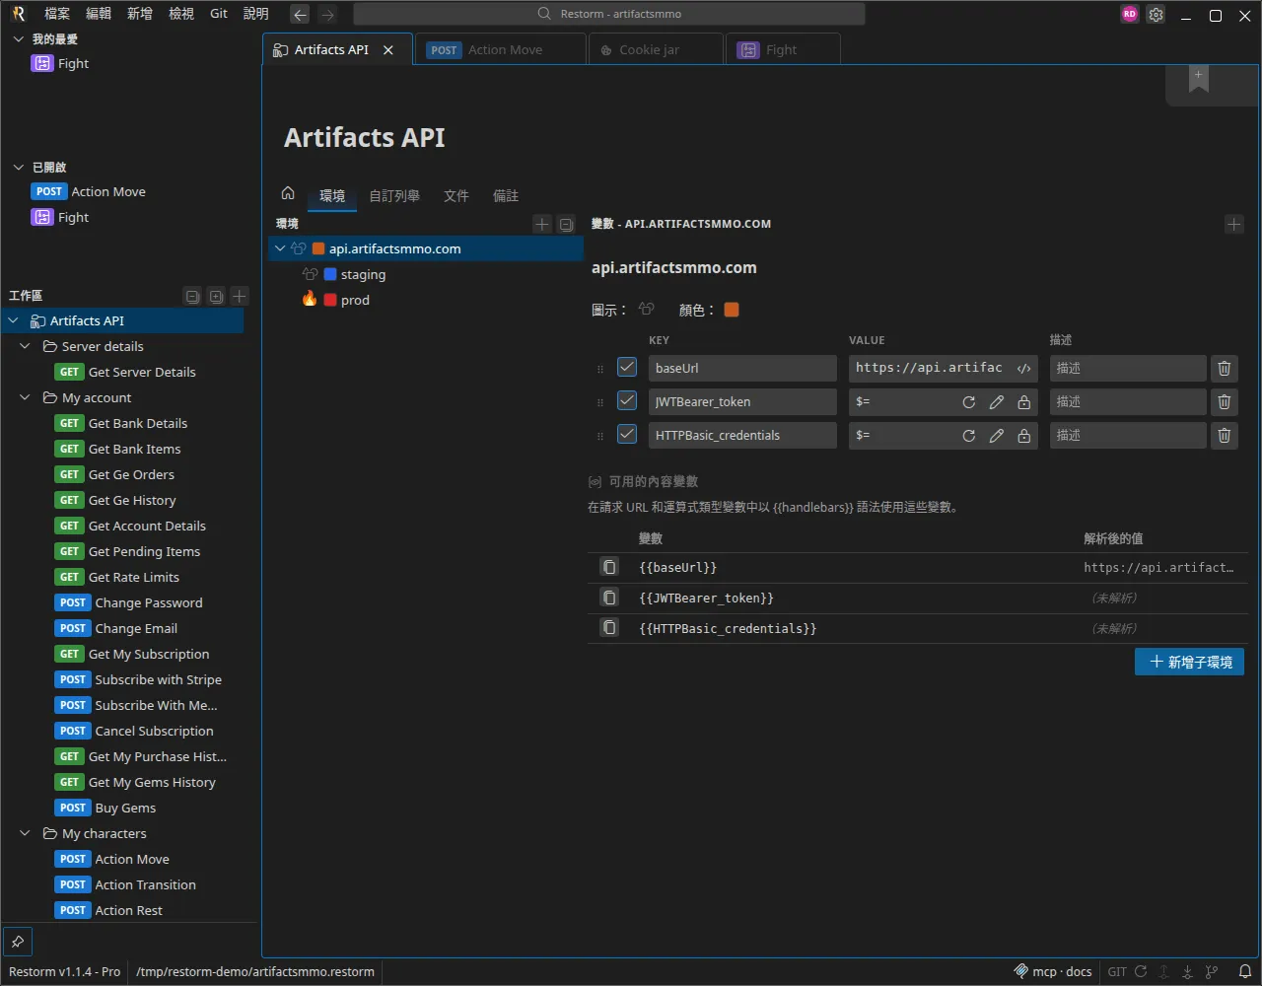The height and width of the screenshot is (986, 1262).
Task: Open the home overview tab icon
Action: tap(288, 193)
